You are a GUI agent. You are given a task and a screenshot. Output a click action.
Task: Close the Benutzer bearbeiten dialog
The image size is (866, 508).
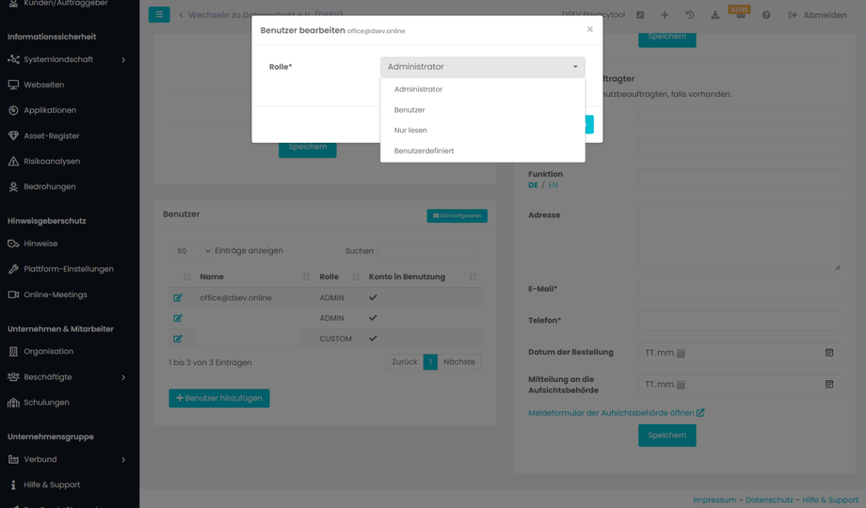[590, 29]
